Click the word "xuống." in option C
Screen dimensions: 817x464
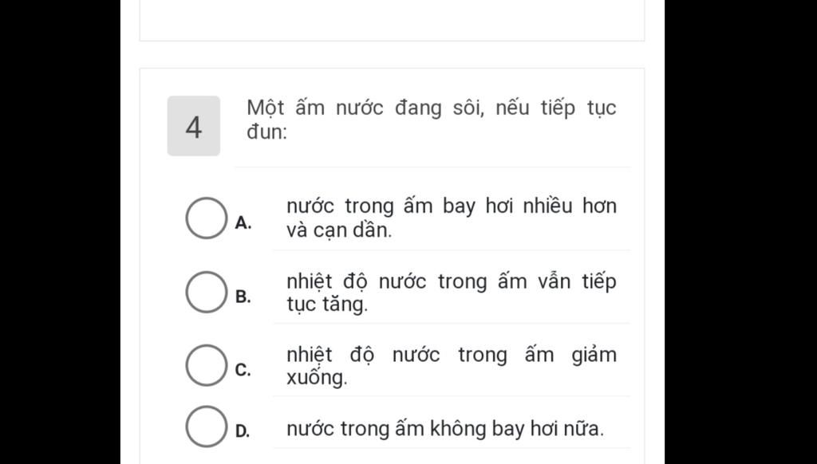(x=316, y=378)
